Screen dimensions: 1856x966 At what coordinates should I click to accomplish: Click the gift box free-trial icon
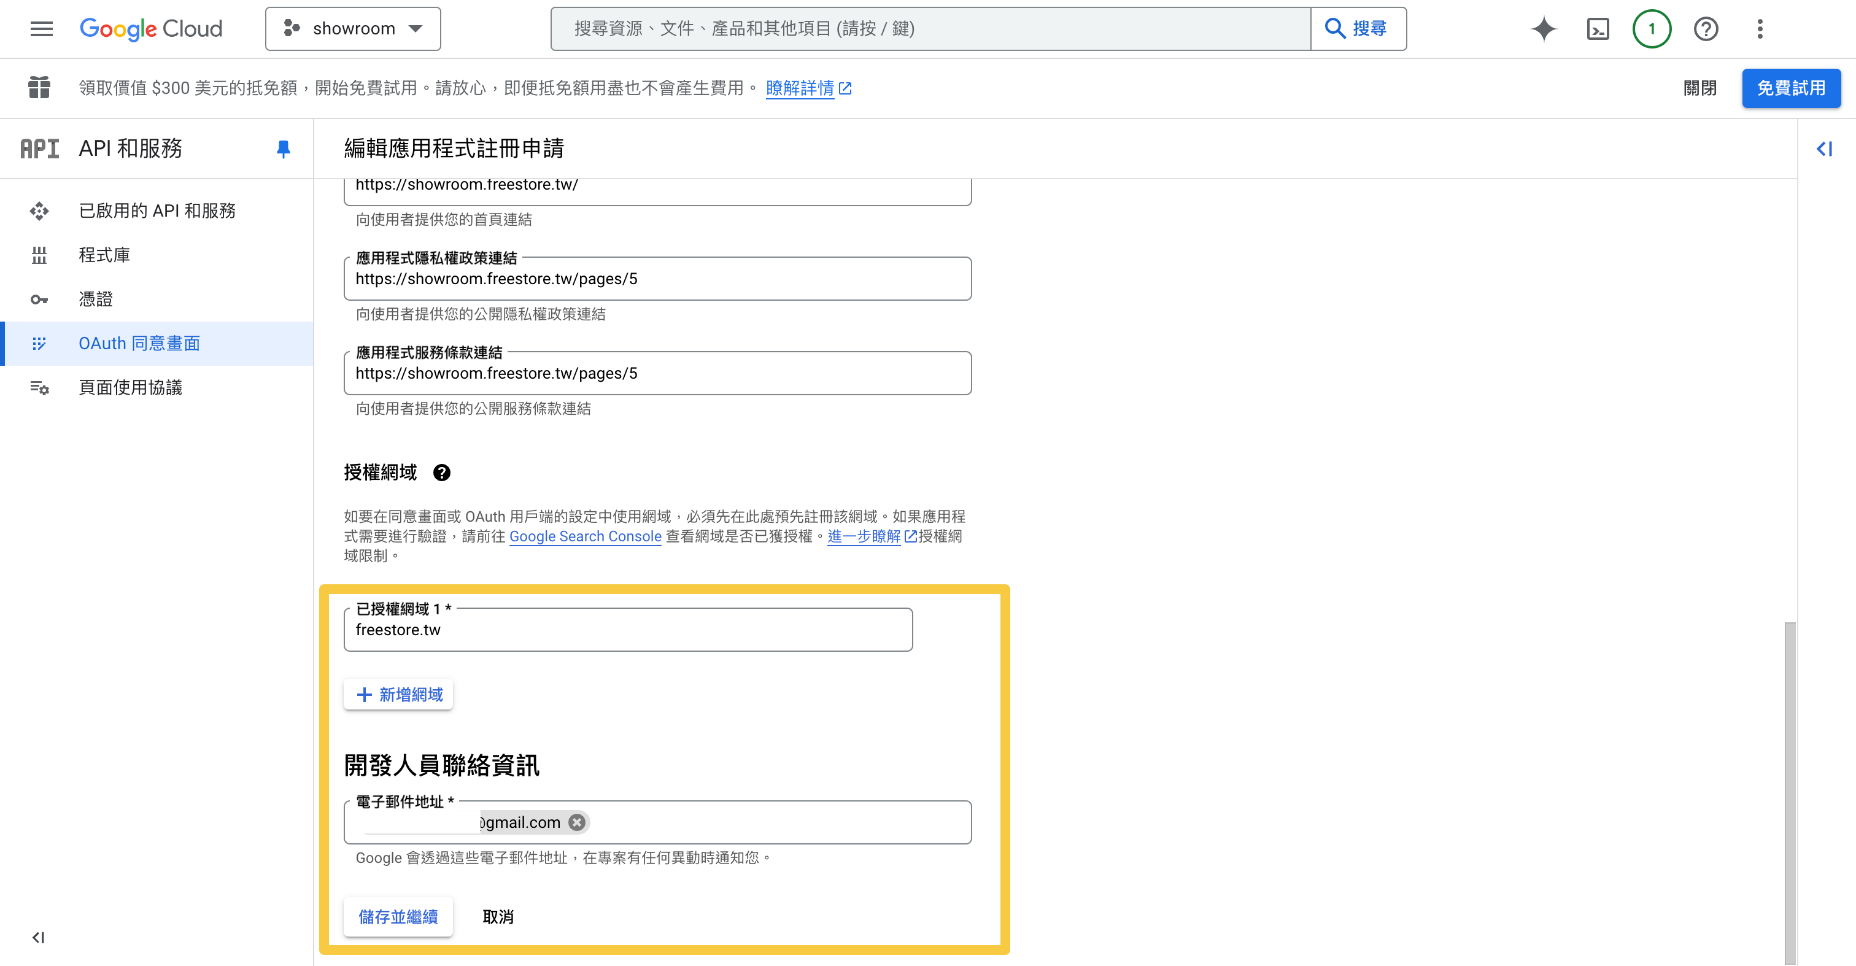pos(39,88)
